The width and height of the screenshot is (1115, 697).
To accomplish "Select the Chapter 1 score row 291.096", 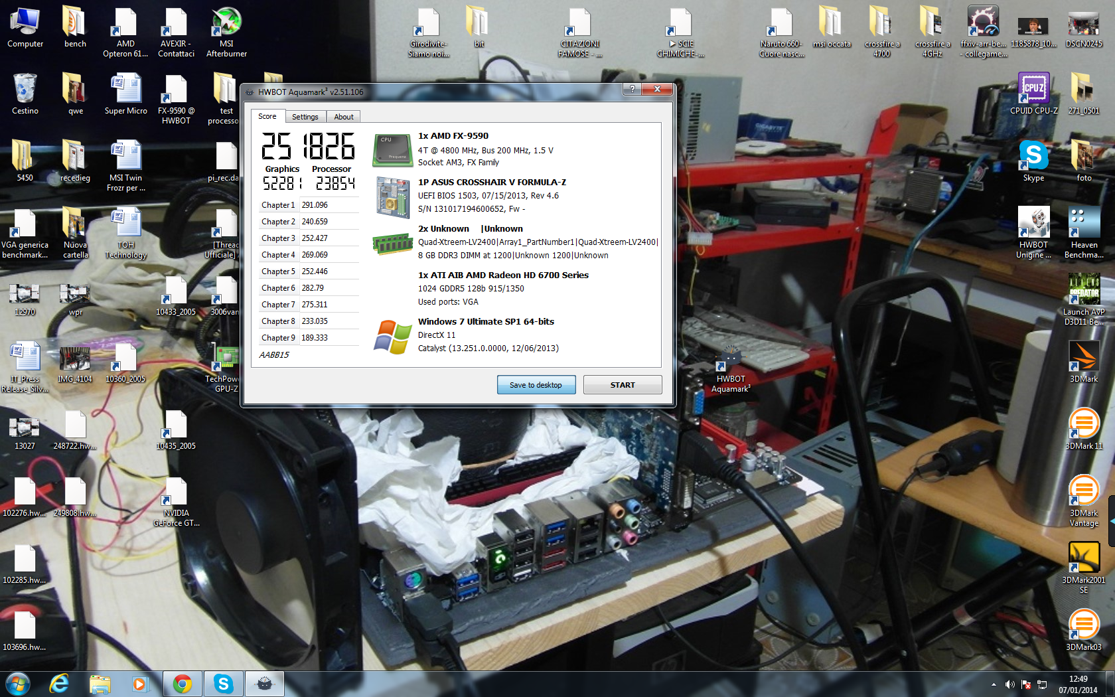I will click(x=309, y=205).
